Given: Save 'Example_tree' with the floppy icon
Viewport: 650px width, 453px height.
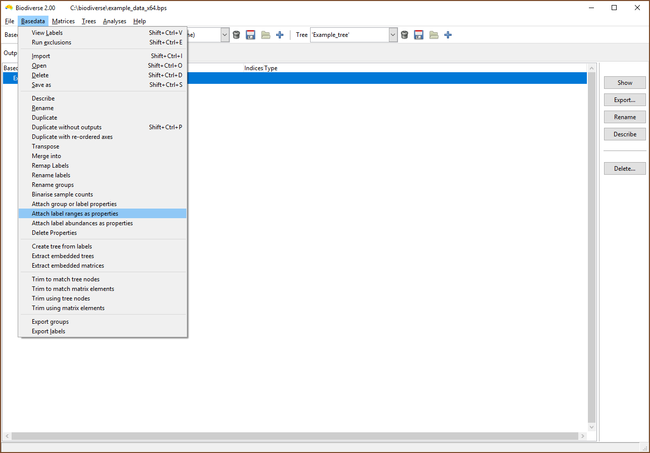Looking at the screenshot, I should tap(418, 34).
